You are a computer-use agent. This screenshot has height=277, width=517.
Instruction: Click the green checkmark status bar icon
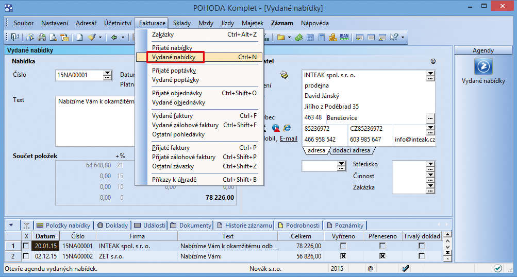point(498,268)
